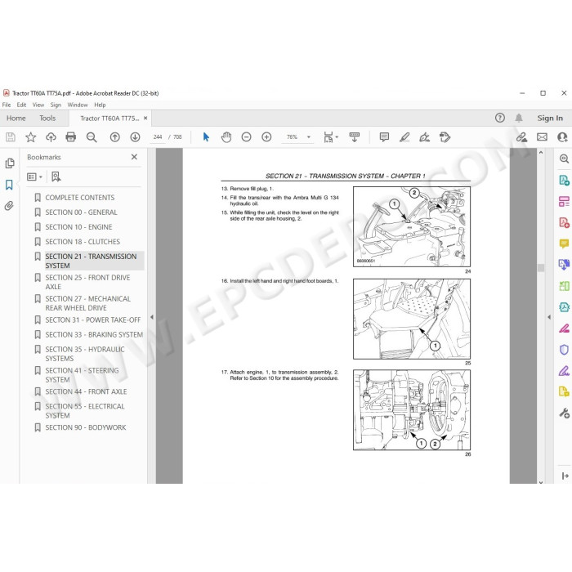The width and height of the screenshot is (572, 572).
Task: Close the Tractor TT60A document tab
Action: tap(145, 118)
